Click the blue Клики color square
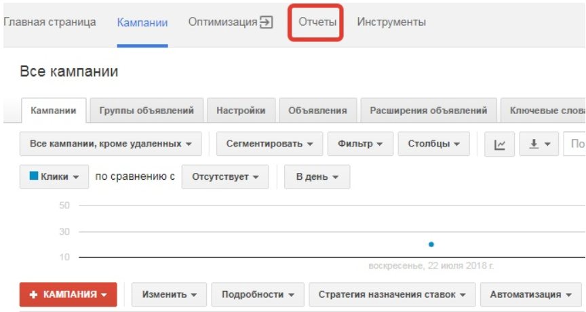The image size is (586, 312). 34,176
